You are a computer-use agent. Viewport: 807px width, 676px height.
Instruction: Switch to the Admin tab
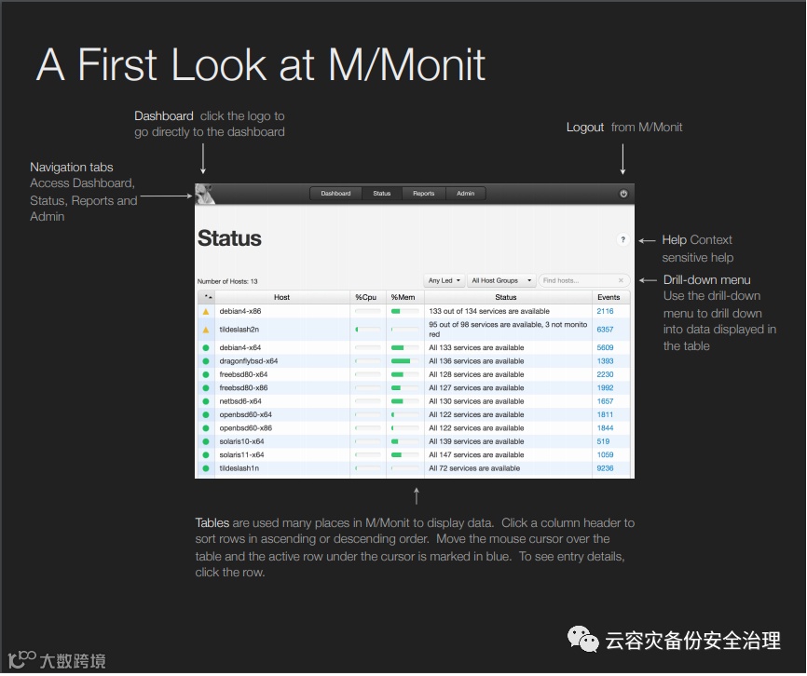(465, 194)
